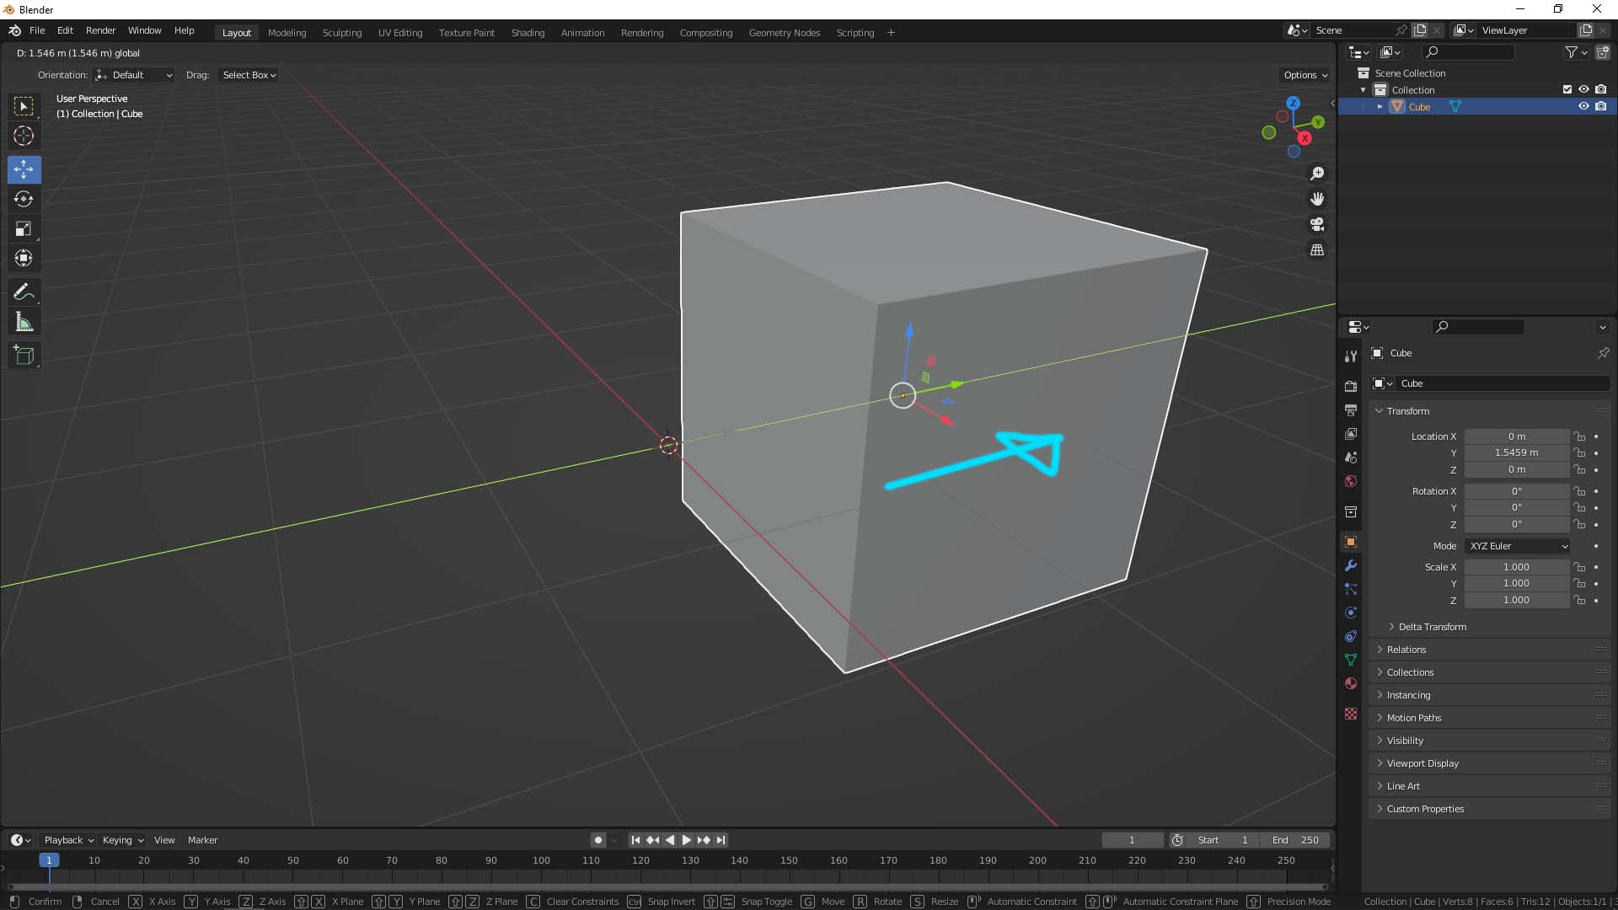Click the Measure tool icon
Image resolution: width=1618 pixels, height=910 pixels.
pos(24,322)
